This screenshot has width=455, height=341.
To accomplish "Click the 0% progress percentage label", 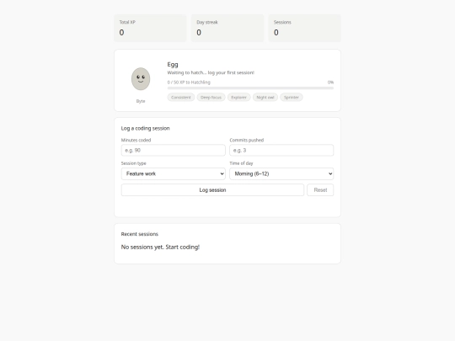I will (330, 83).
